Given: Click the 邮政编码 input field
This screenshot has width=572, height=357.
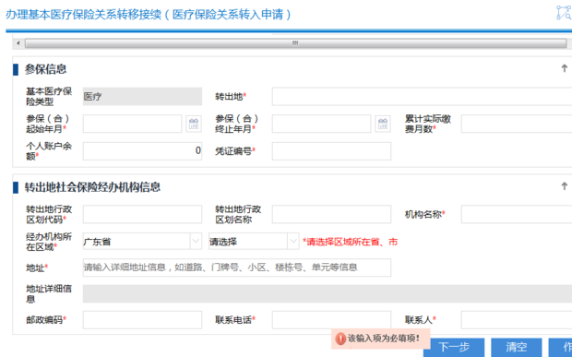Looking at the screenshot, I should click(x=142, y=320).
